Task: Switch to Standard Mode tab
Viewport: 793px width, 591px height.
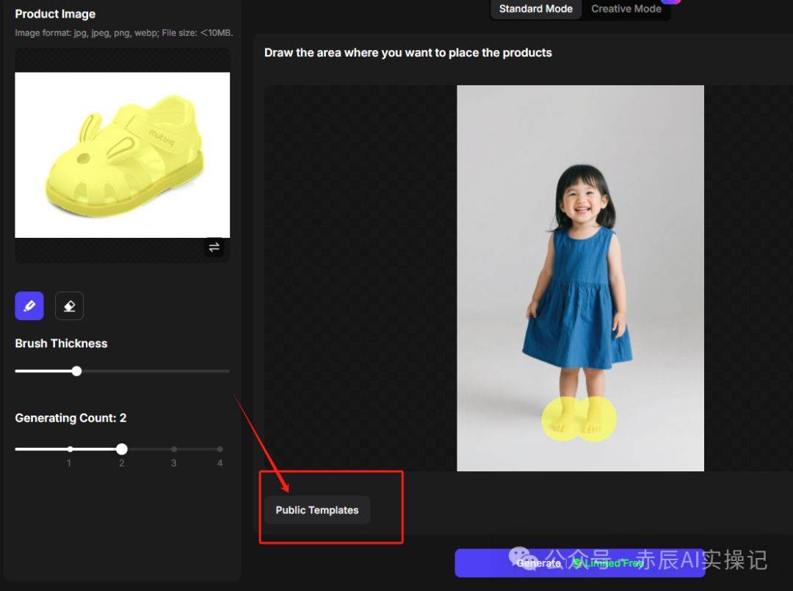Action: tap(535, 9)
